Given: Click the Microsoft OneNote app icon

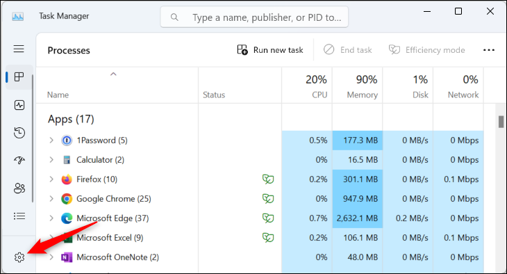Looking at the screenshot, I should tap(67, 257).
